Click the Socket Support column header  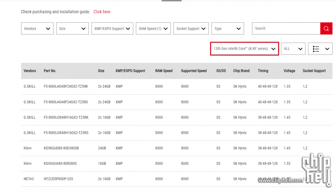pyautogui.click(x=314, y=71)
